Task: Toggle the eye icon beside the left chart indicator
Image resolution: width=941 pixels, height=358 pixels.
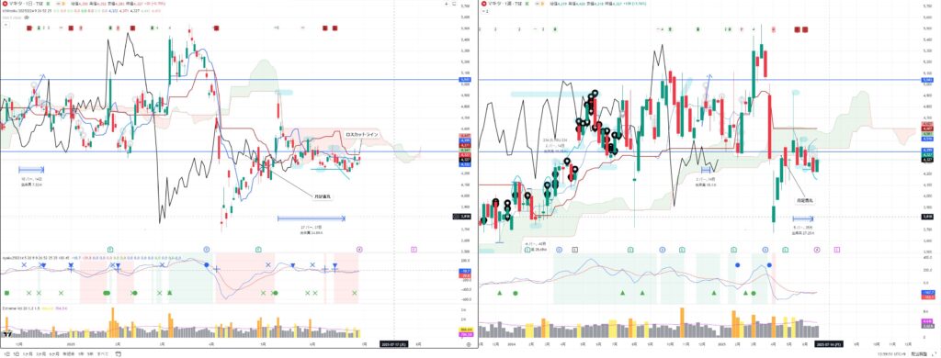Action: (27, 17)
